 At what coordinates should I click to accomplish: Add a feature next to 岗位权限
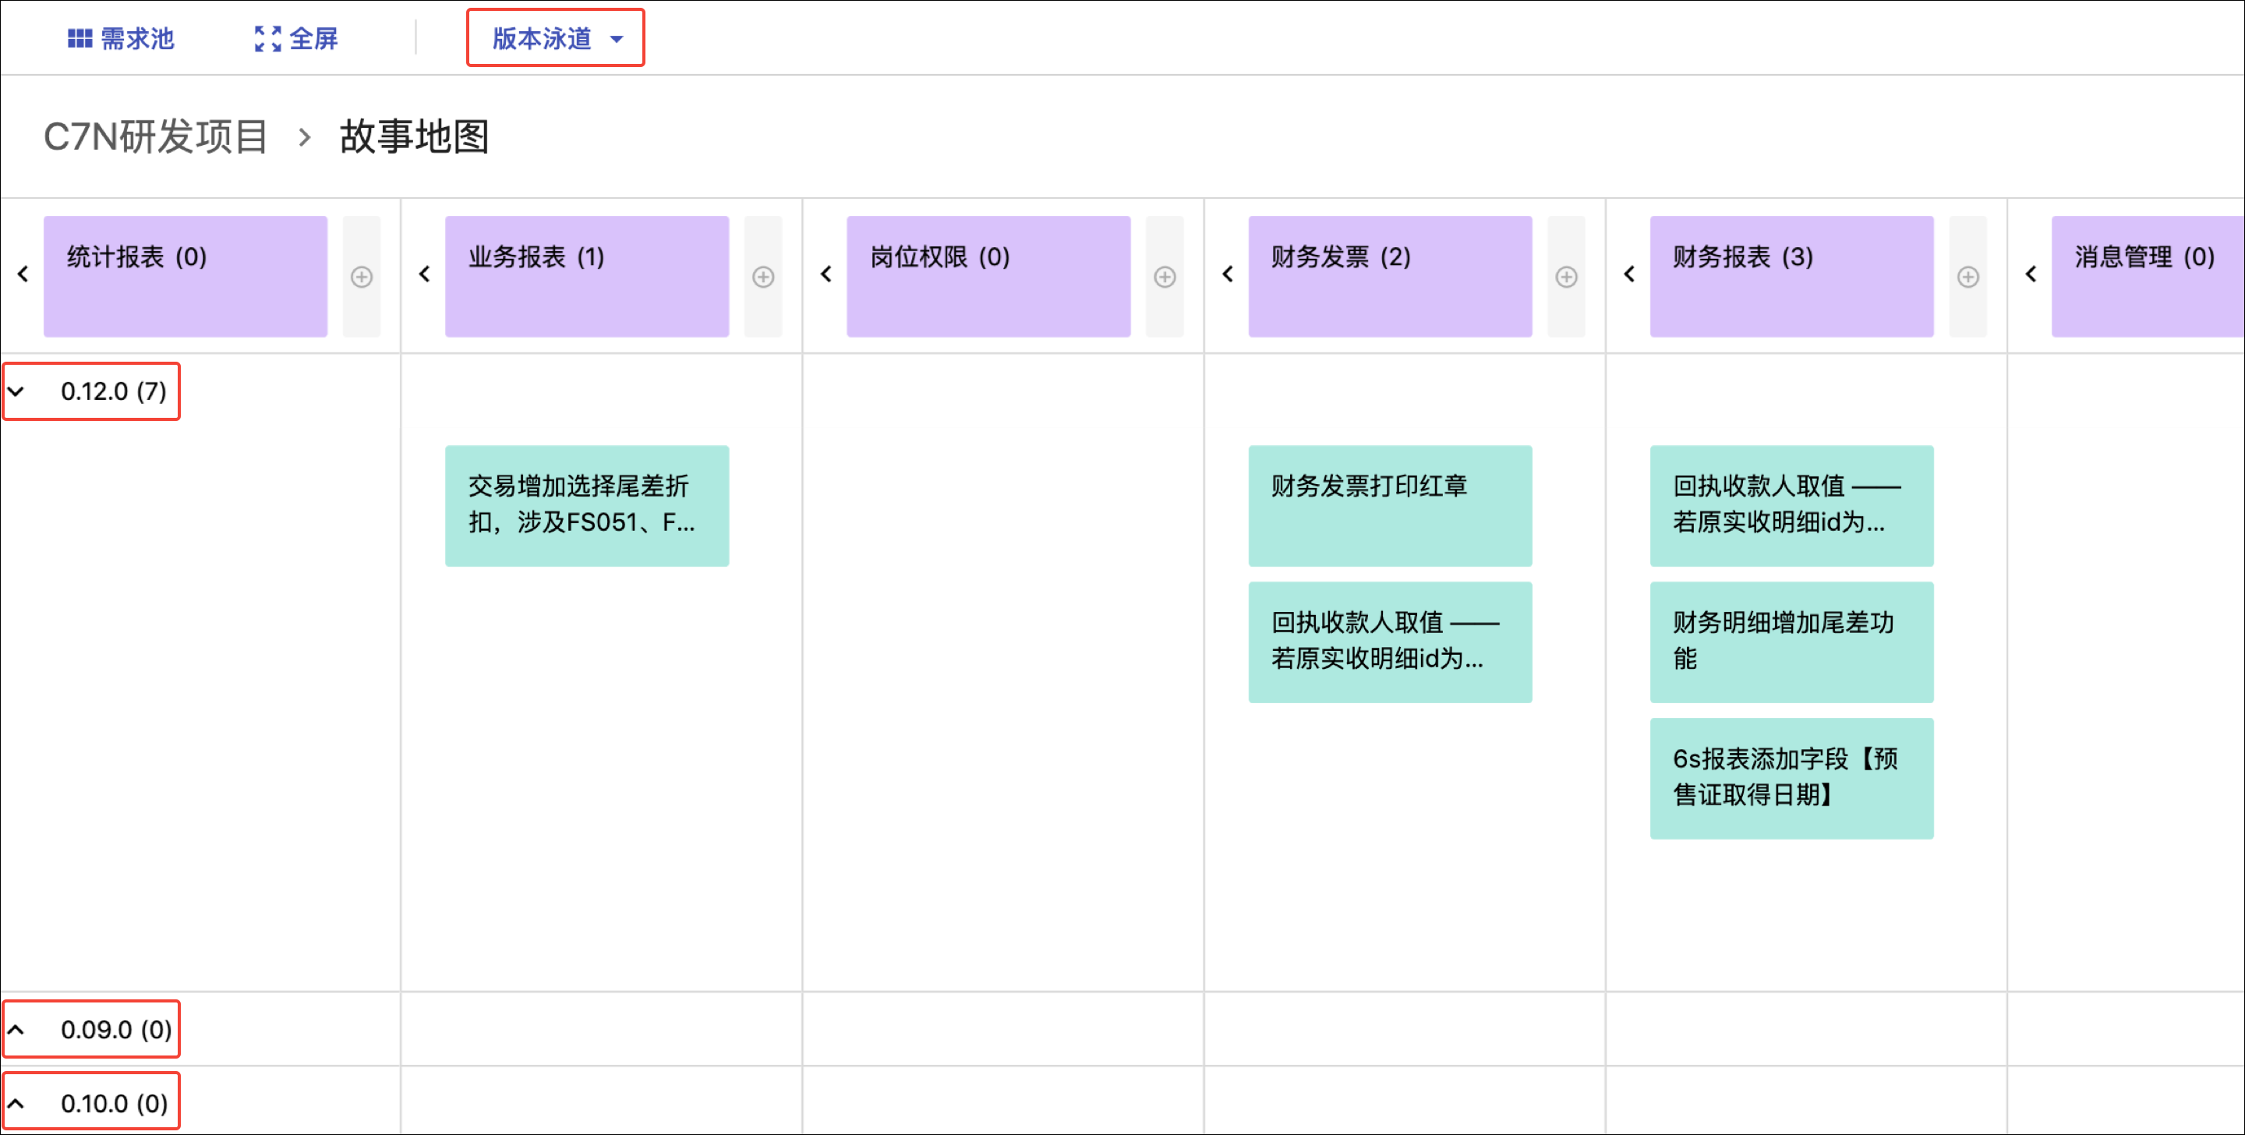point(1165,276)
